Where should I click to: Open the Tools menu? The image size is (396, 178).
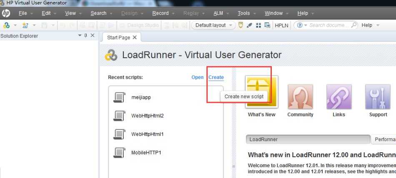click(x=244, y=13)
